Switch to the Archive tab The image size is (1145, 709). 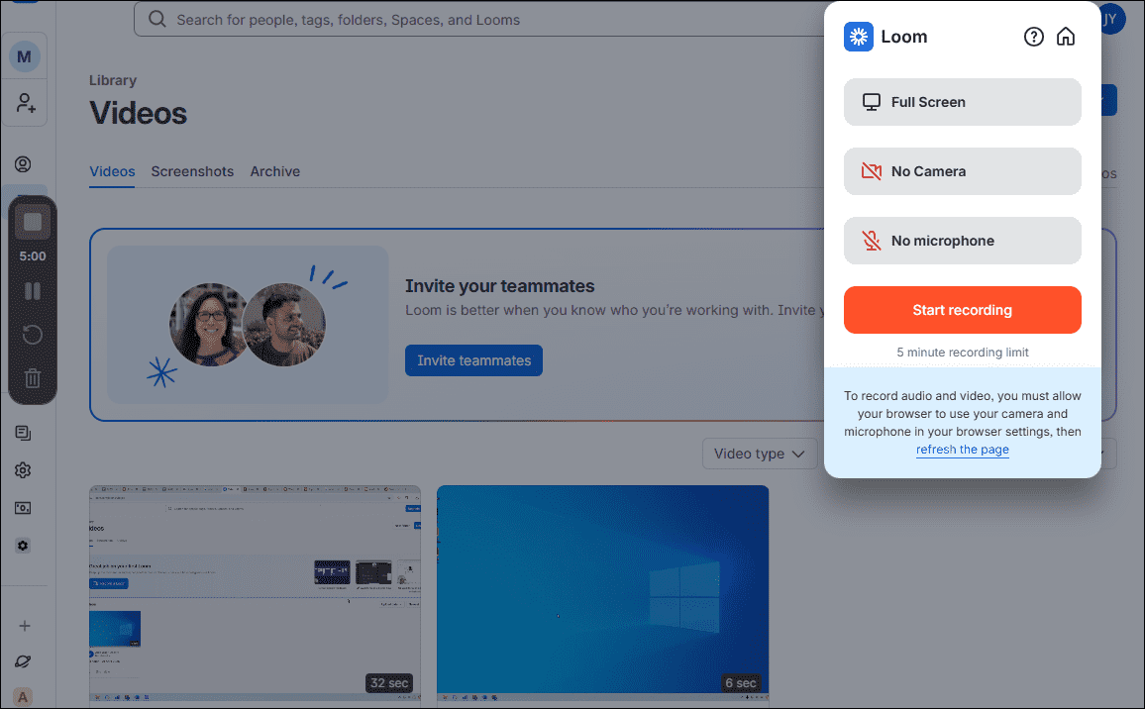275,171
